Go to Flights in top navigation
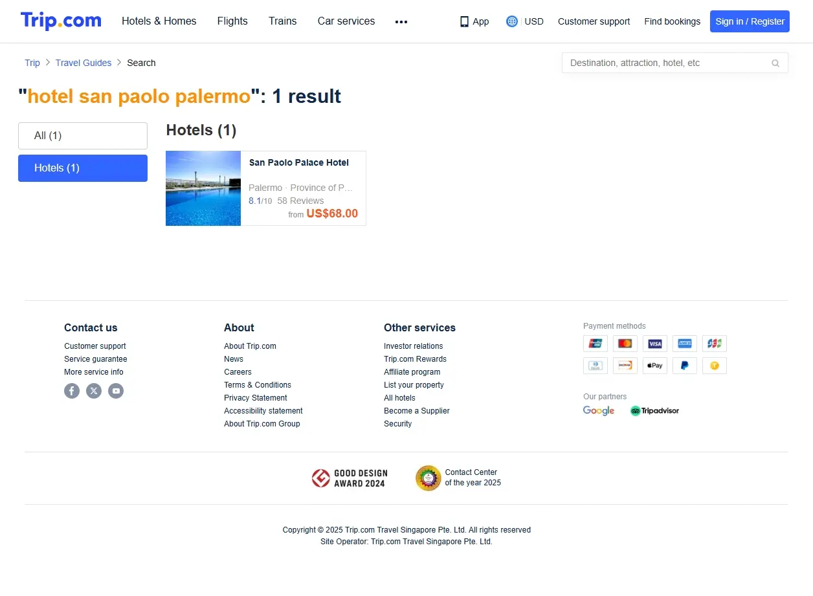The height and width of the screenshot is (596, 813). tap(232, 21)
